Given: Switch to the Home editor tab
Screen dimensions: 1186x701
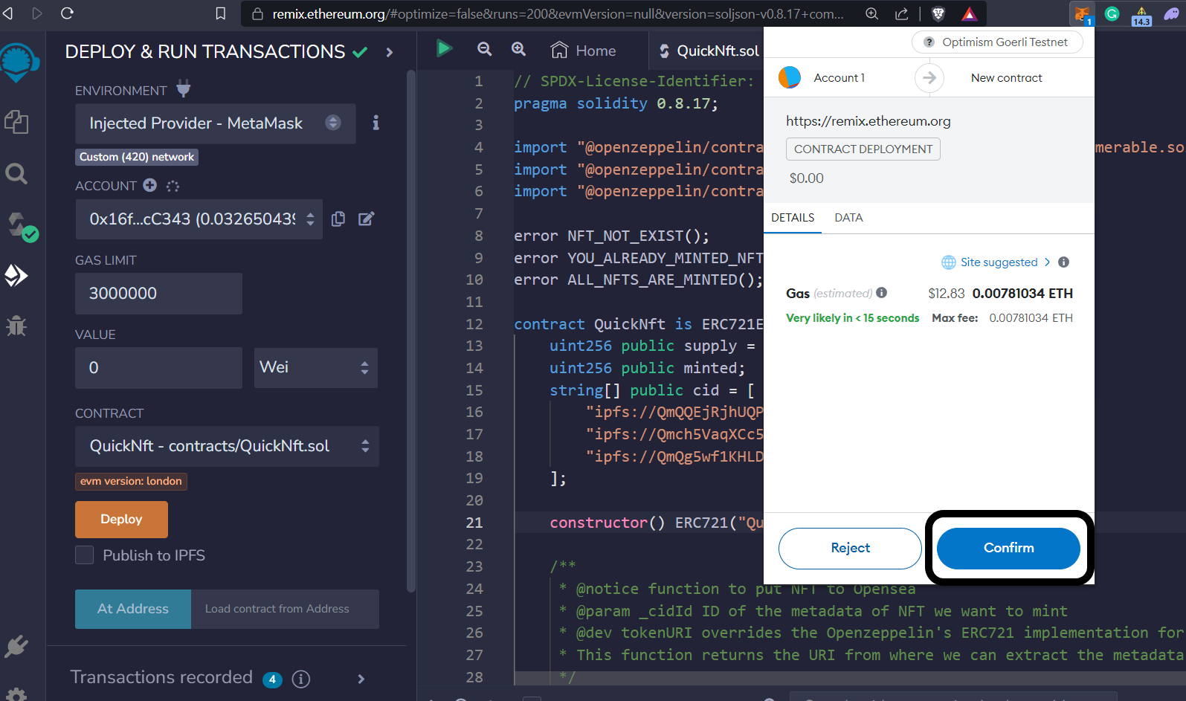Looking at the screenshot, I should [584, 51].
